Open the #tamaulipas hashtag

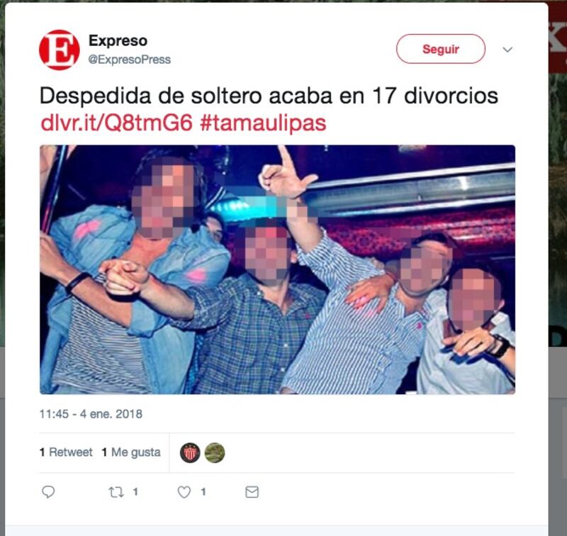click(263, 123)
